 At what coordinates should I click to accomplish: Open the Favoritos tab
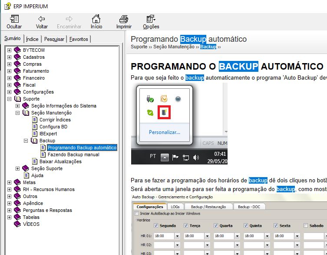pos(79,39)
